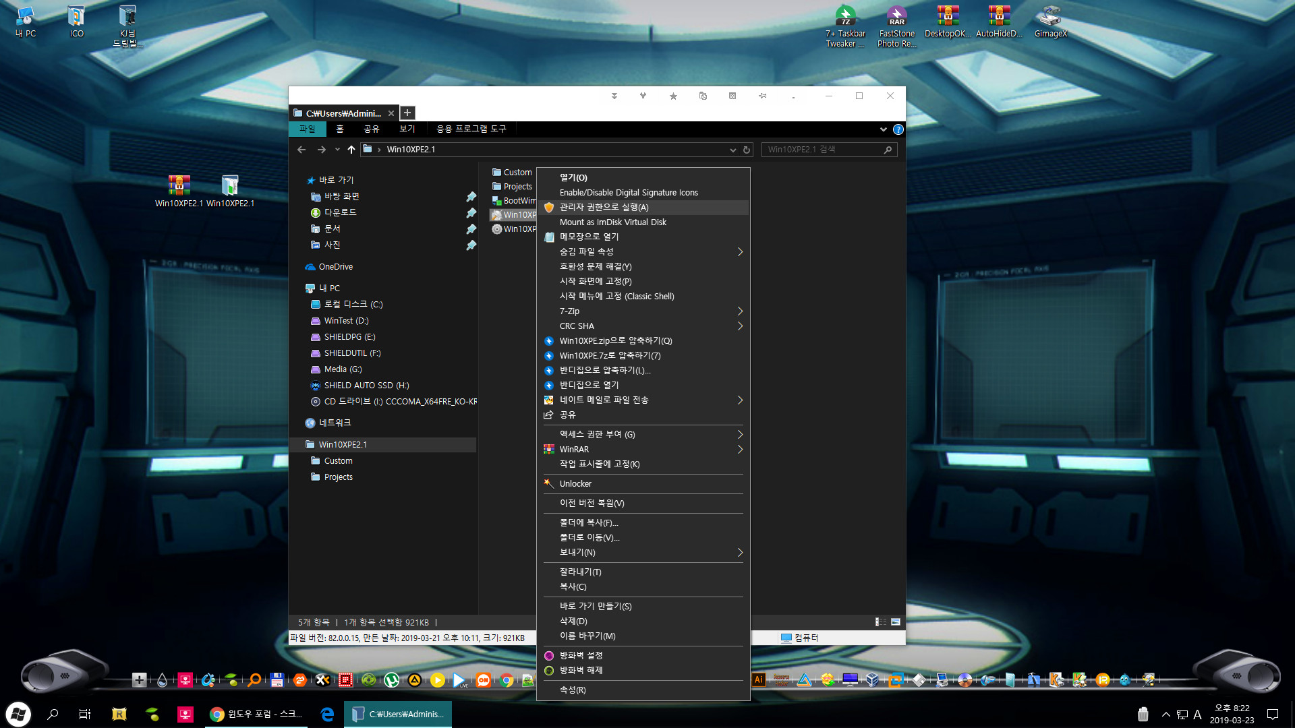Open Adobe Illustrator icon in the dock
This screenshot has height=728, width=1295.
pyautogui.click(x=758, y=679)
